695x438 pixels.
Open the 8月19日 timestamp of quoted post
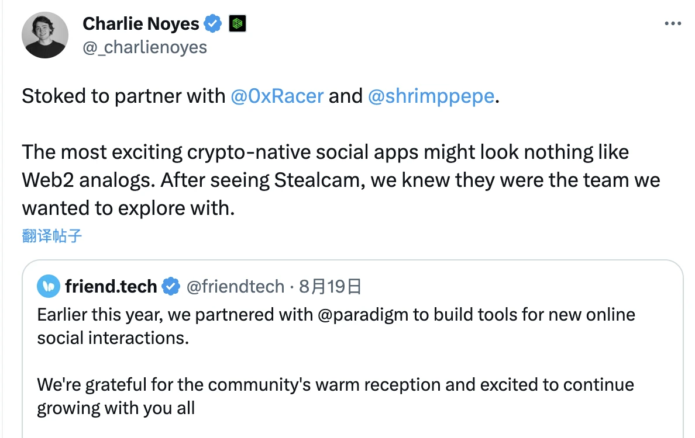tap(331, 286)
